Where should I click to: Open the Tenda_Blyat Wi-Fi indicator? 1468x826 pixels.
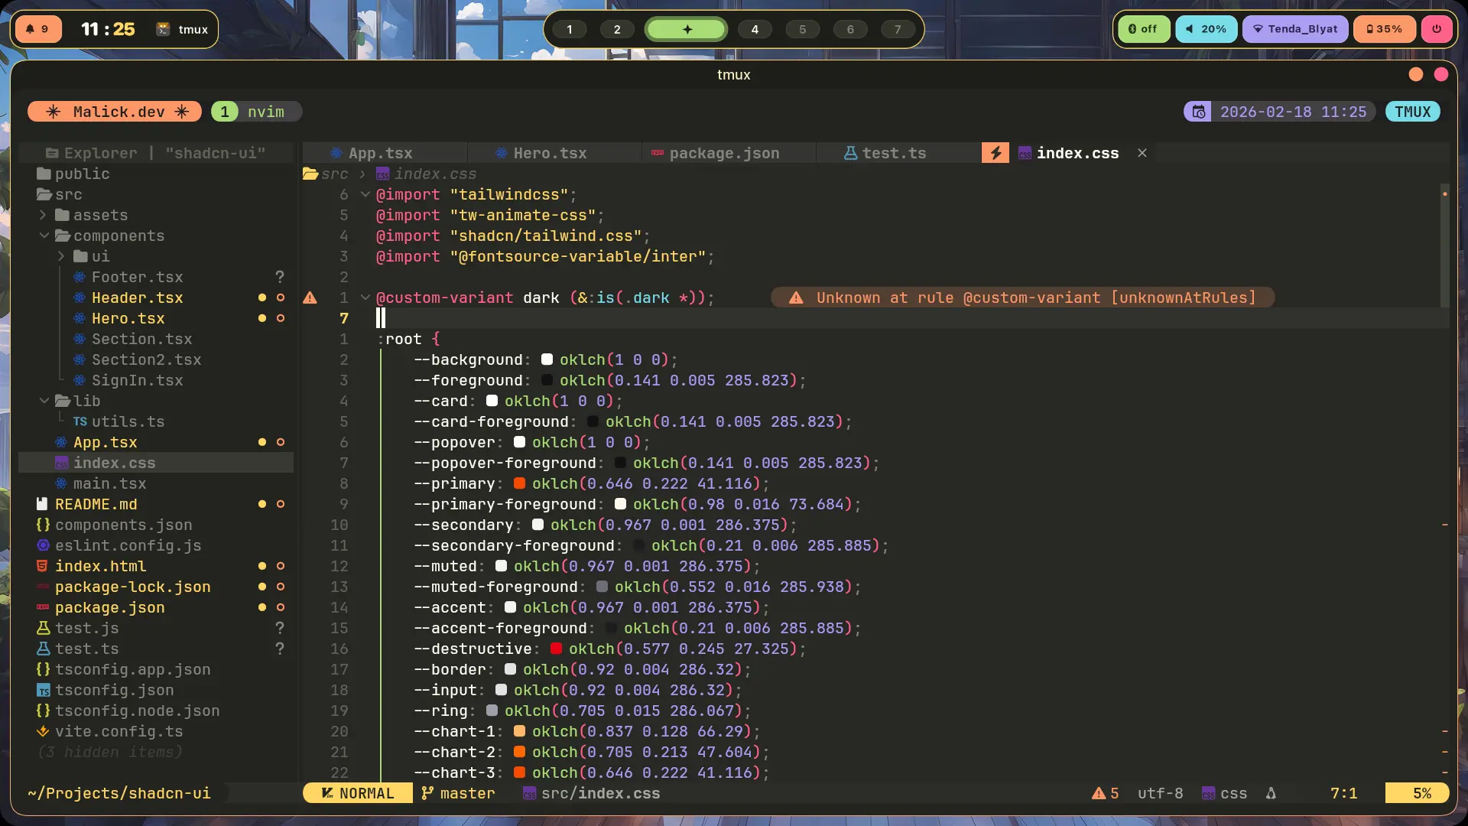(x=1294, y=29)
